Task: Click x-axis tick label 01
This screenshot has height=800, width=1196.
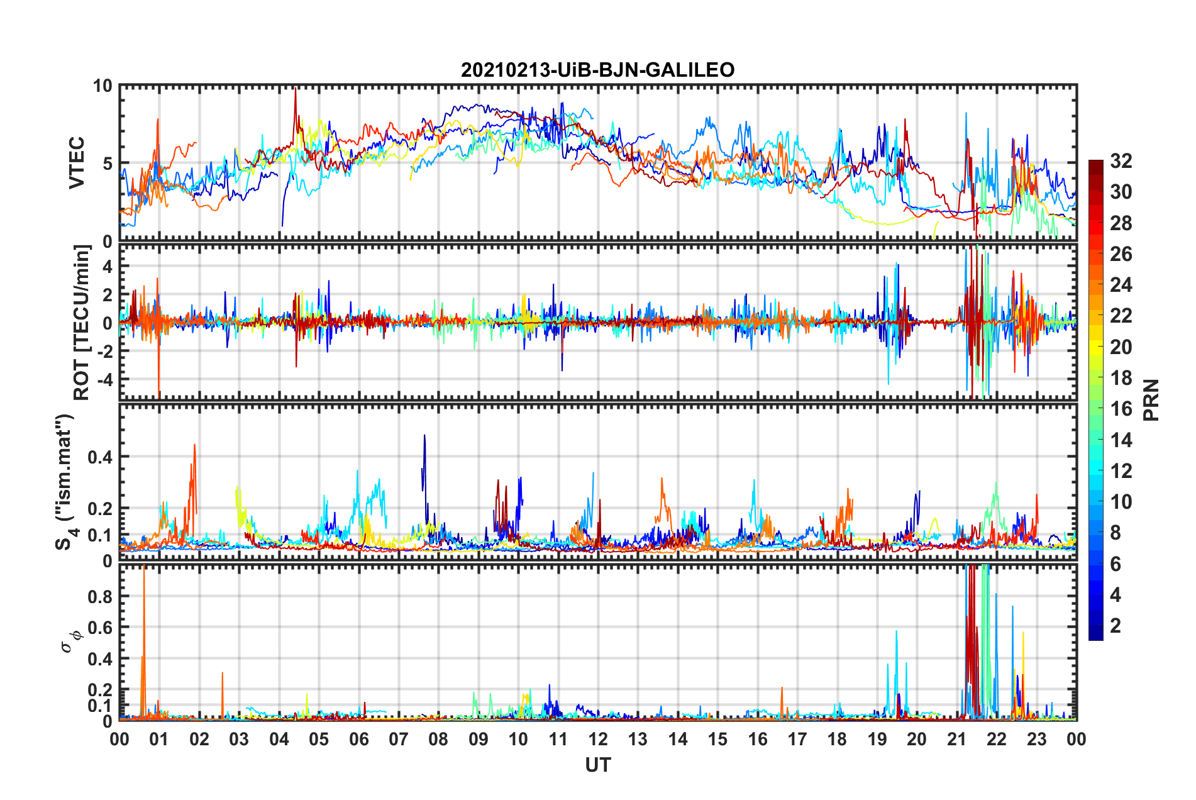Action: (x=159, y=739)
